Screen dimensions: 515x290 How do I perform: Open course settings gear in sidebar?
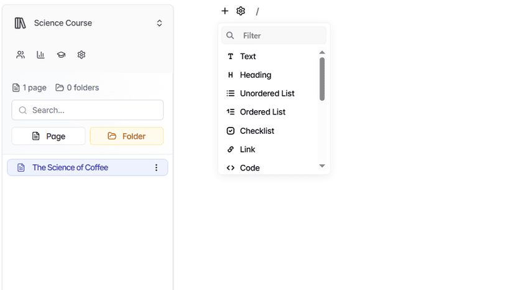point(81,55)
